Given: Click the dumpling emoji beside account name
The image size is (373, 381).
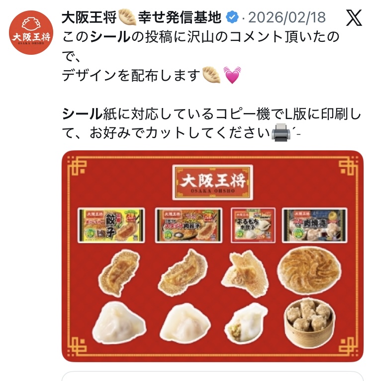Looking at the screenshot, I should pyautogui.click(x=127, y=17).
